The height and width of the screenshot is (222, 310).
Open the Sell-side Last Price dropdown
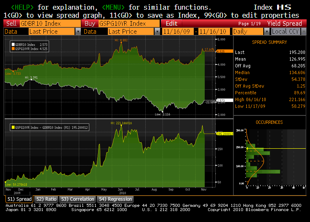(x=78, y=32)
